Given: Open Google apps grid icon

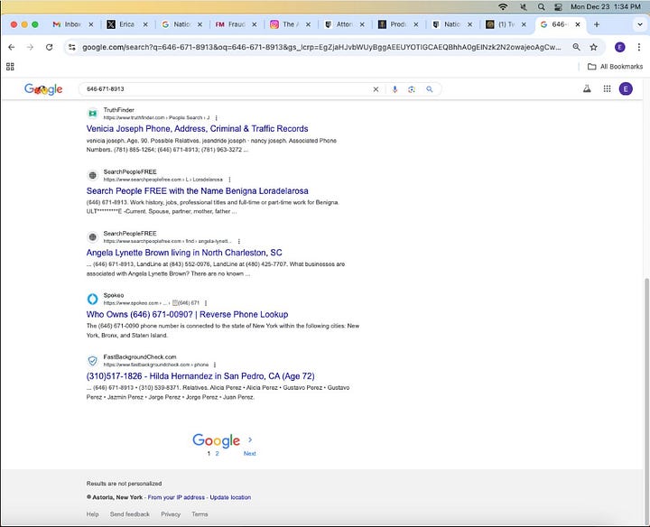Looking at the screenshot, I should tap(607, 88).
